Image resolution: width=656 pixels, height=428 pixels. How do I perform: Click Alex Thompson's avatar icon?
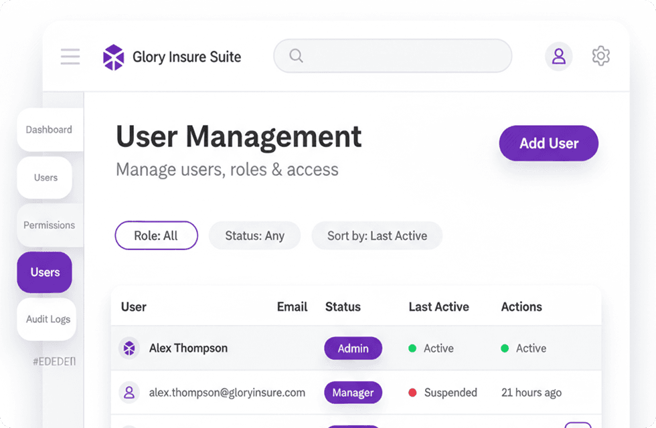tap(129, 348)
